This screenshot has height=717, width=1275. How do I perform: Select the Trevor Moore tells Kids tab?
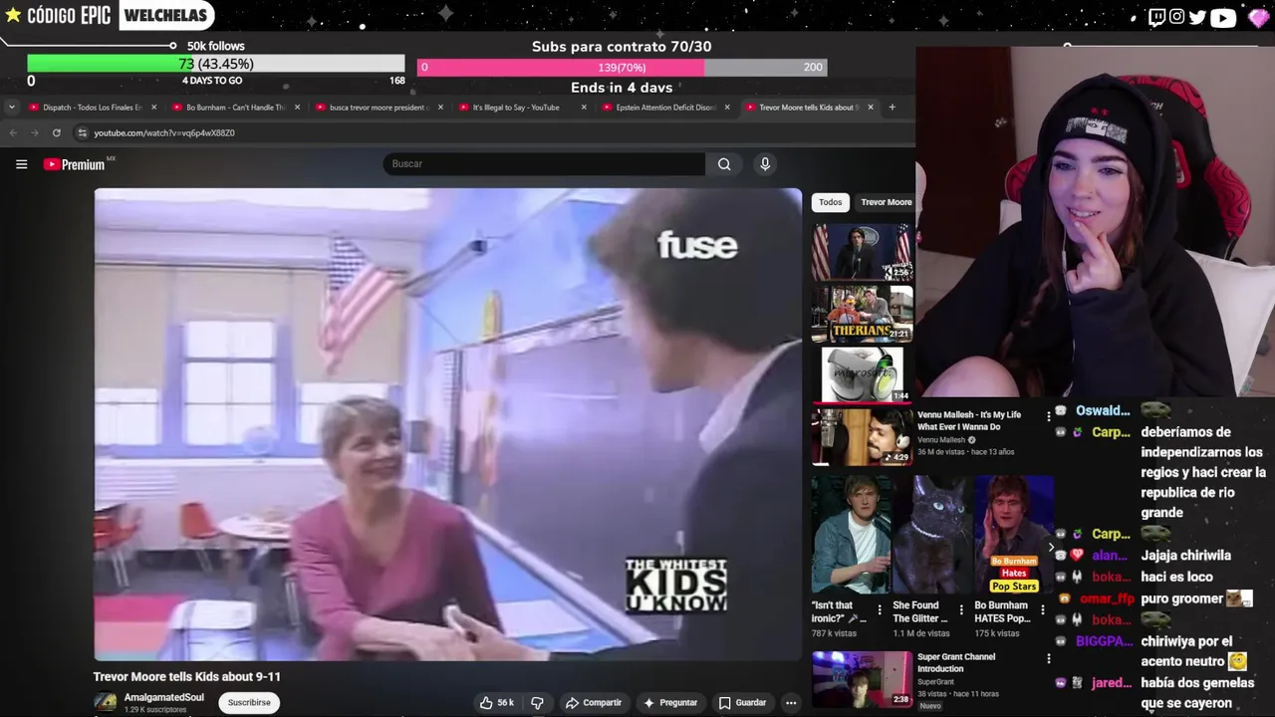[x=809, y=107]
